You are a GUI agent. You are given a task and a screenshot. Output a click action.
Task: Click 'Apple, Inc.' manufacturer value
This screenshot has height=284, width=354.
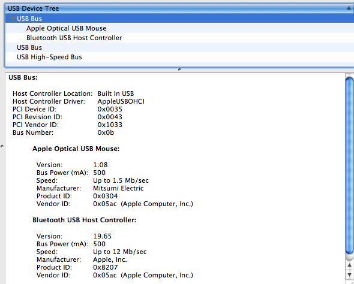(110, 259)
